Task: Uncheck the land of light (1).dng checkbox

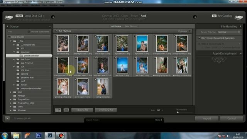Action: [x=96, y=36]
